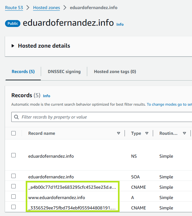The image size is (192, 216).
Task: Expand the Hosted zone details section
Action: point(13,46)
